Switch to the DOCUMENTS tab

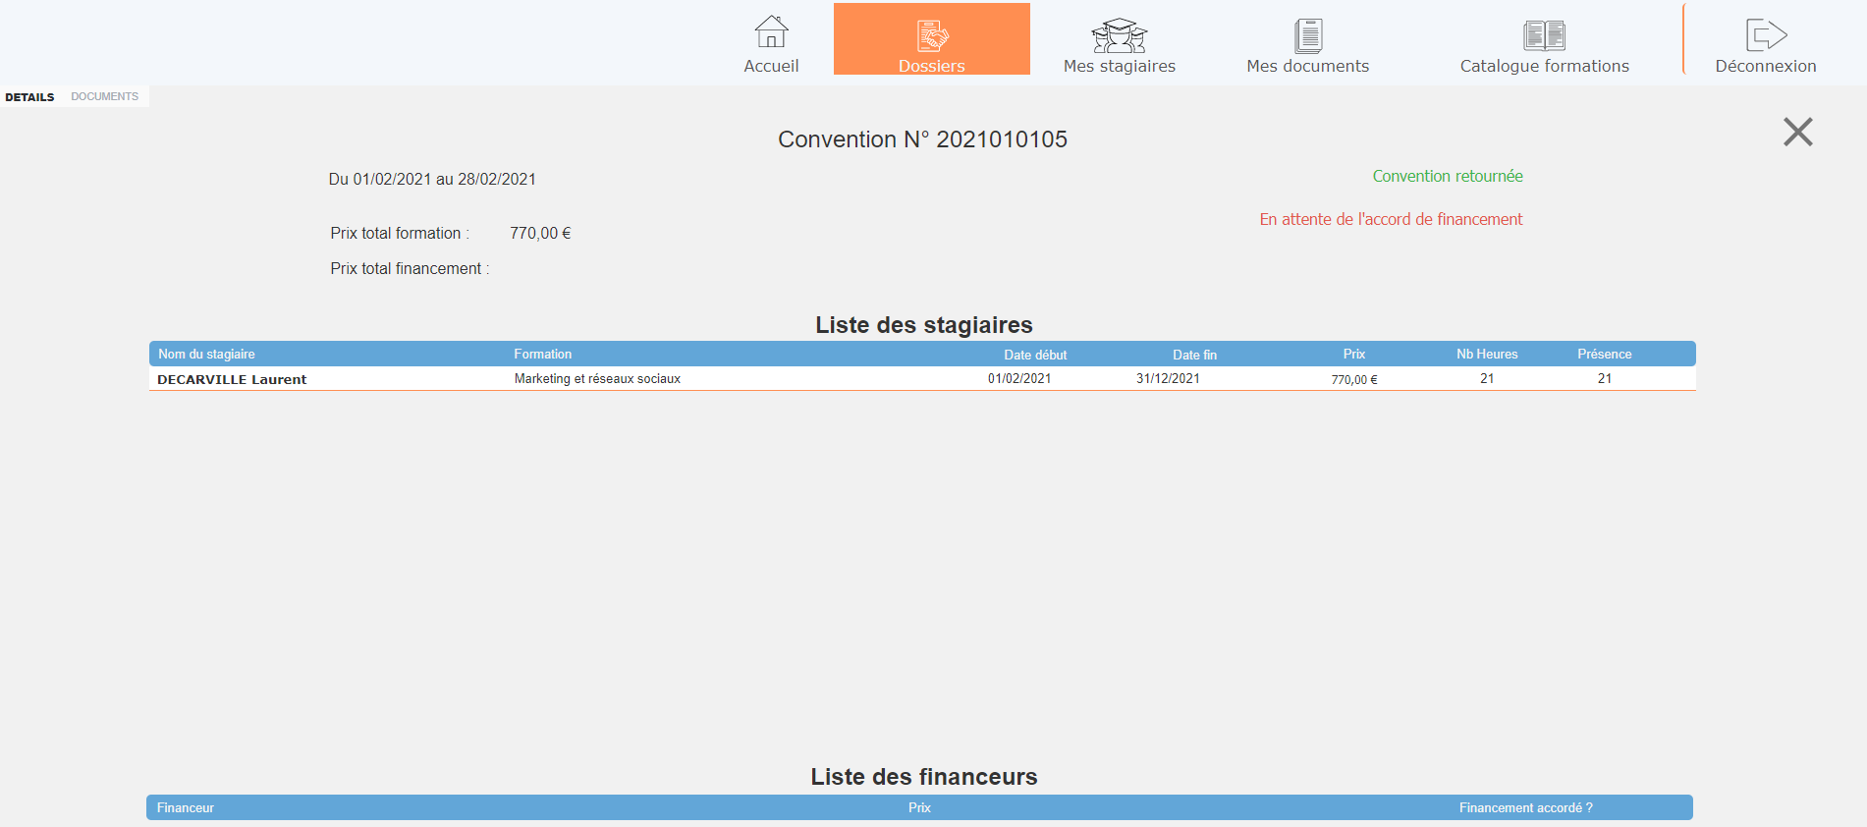(104, 96)
